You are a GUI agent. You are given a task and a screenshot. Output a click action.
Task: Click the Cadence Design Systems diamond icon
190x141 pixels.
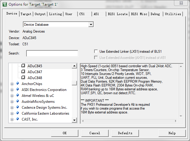pyautogui.click(x=18, y=107)
